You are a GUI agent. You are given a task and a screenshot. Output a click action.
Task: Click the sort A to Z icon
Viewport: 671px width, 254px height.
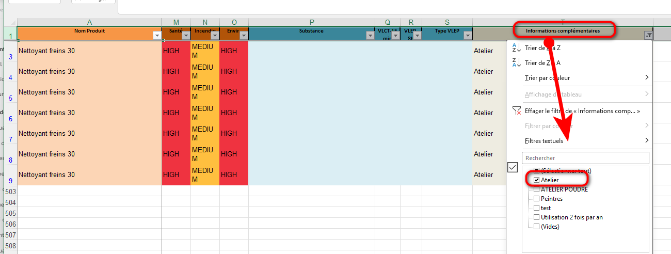point(516,48)
